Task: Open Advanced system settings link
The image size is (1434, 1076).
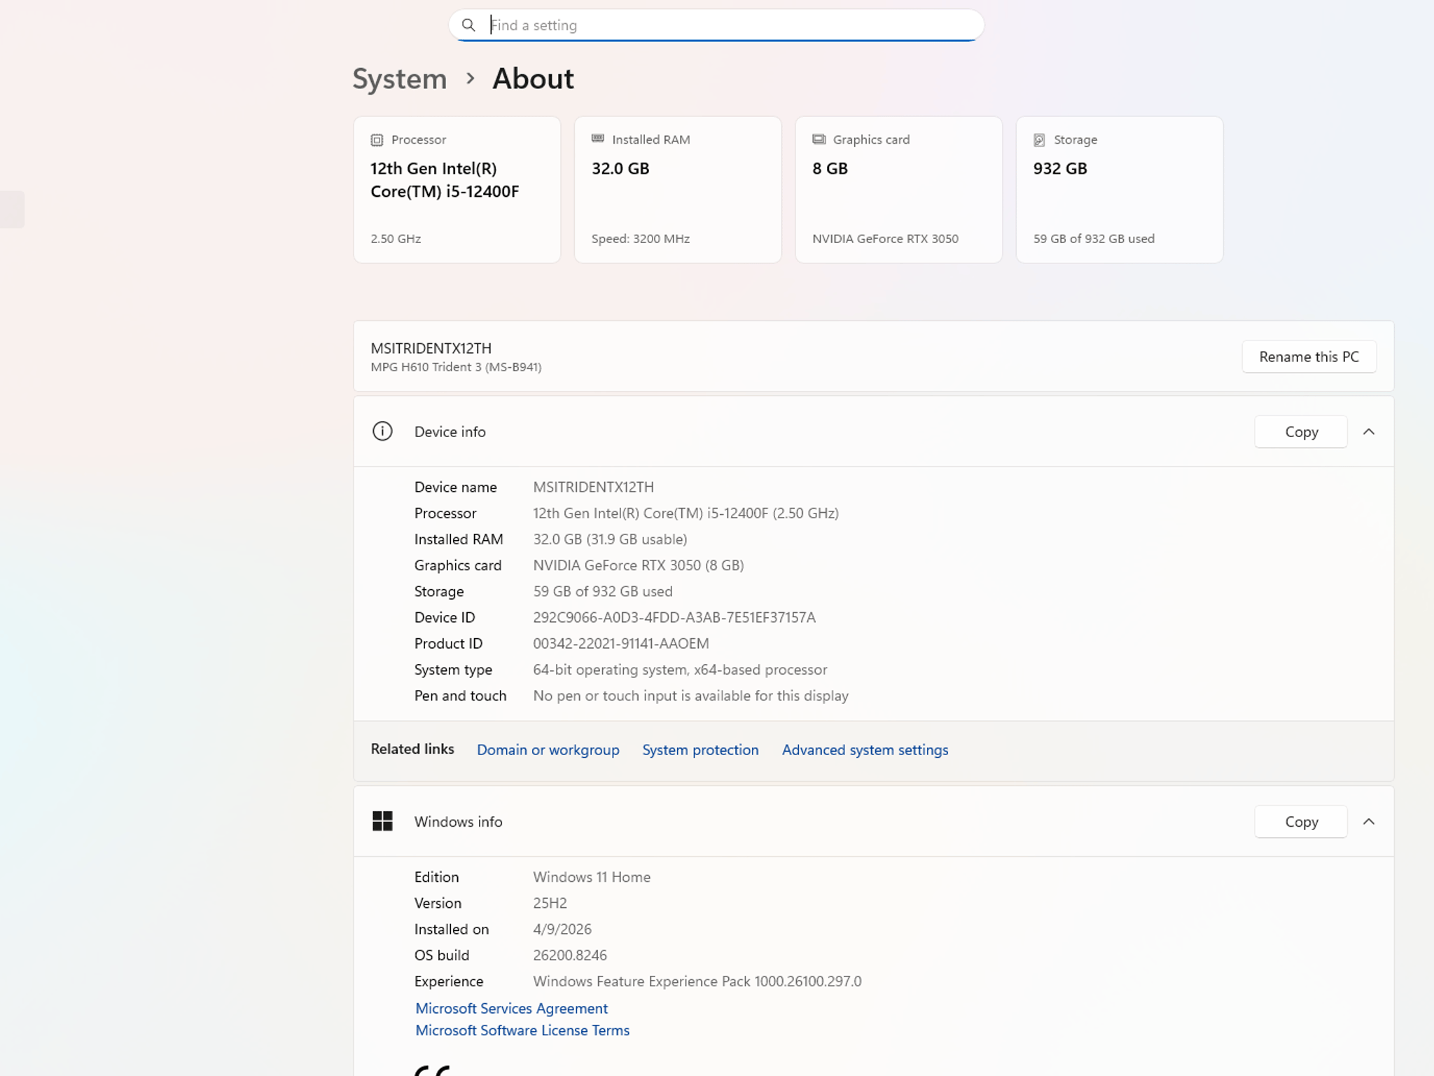Action: 865,750
